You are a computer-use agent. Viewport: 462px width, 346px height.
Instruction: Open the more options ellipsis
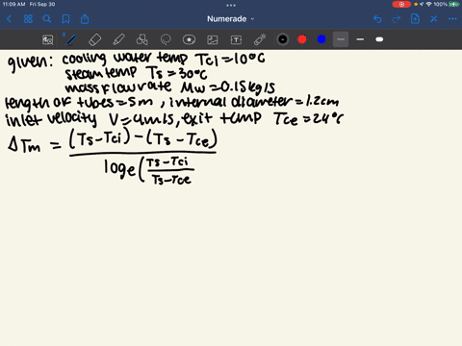(x=452, y=19)
